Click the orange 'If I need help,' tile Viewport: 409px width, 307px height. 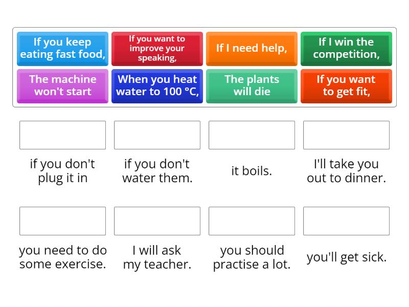[x=252, y=49]
